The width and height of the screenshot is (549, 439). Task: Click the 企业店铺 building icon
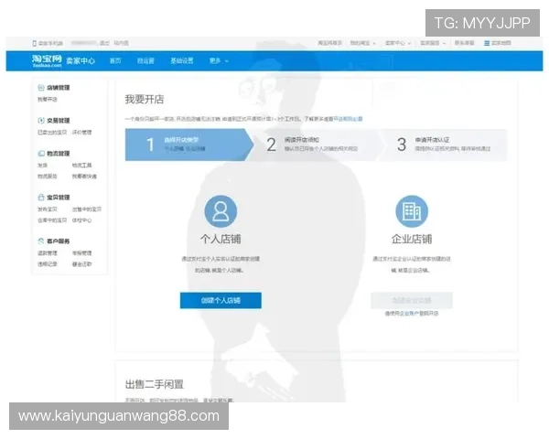point(412,211)
